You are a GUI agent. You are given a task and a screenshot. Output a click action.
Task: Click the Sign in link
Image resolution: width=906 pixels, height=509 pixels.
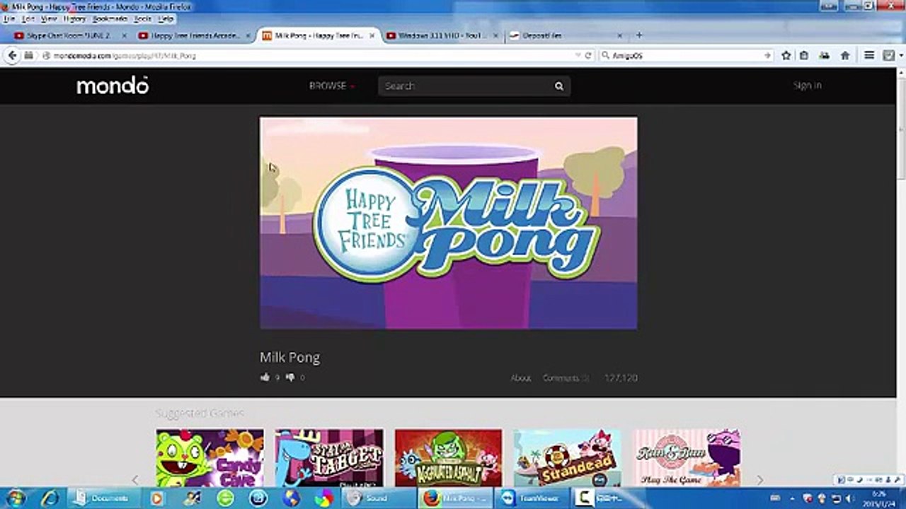pyautogui.click(x=807, y=86)
